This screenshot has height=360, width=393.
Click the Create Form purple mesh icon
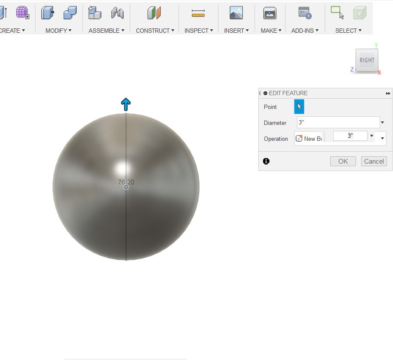point(22,13)
